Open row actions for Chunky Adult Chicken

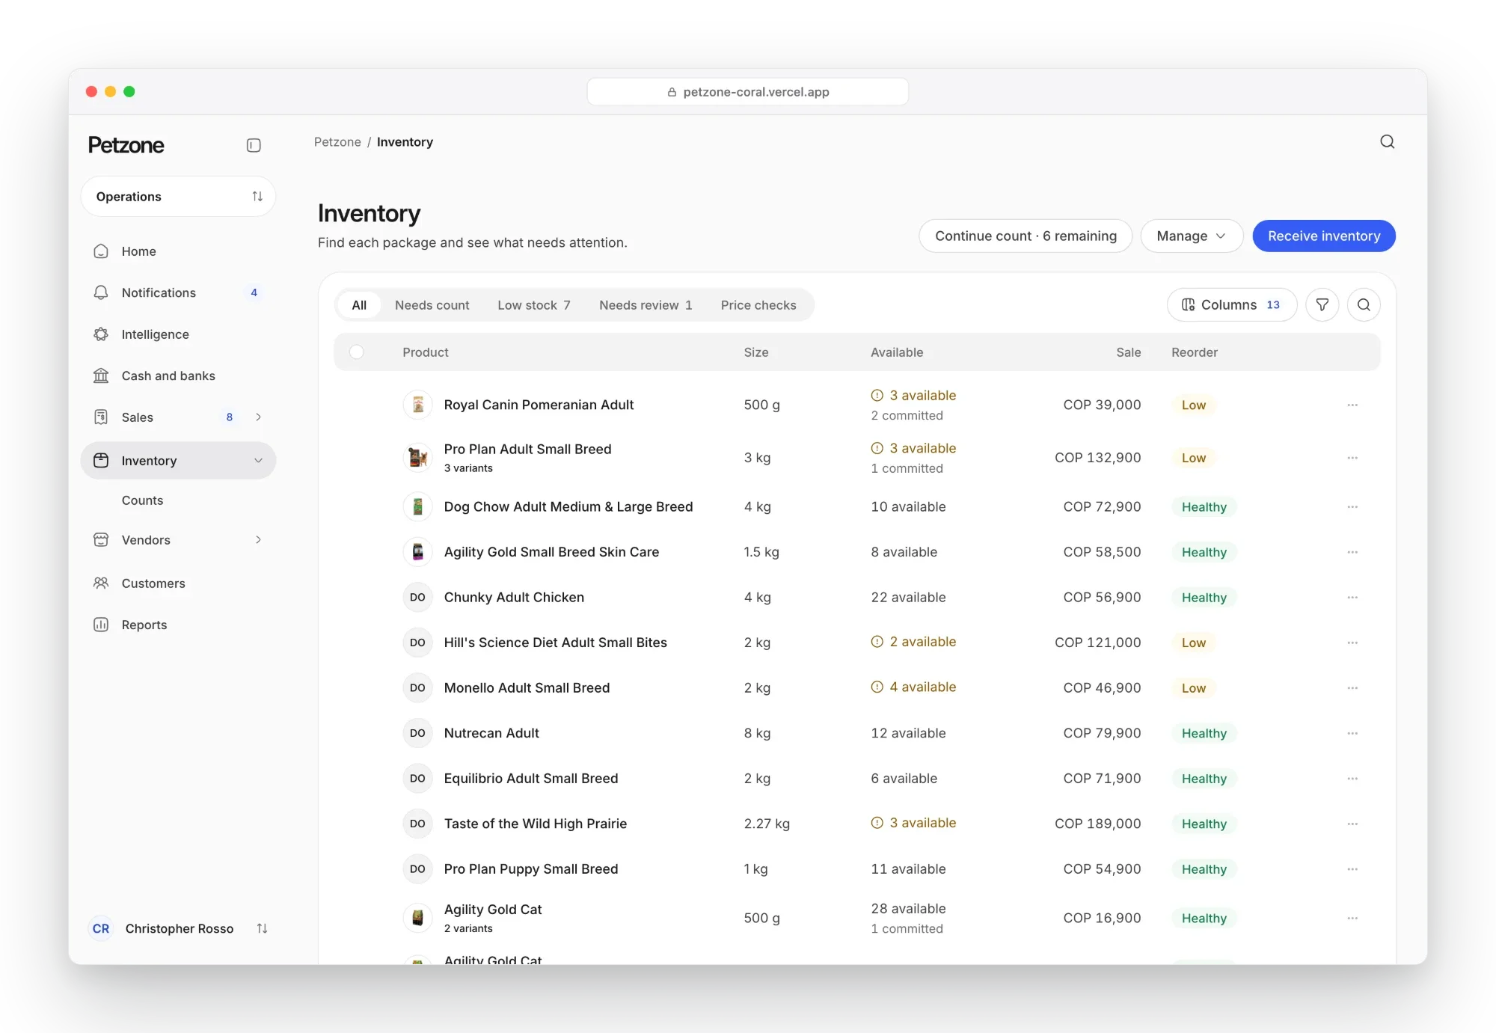coord(1352,598)
